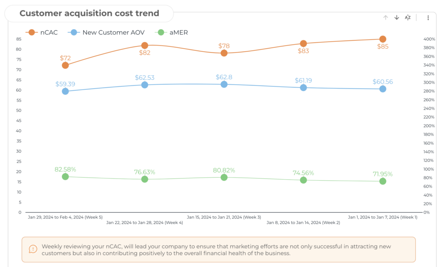
Task: Select the $60.56 New Customer AOV point
Action: point(383,89)
